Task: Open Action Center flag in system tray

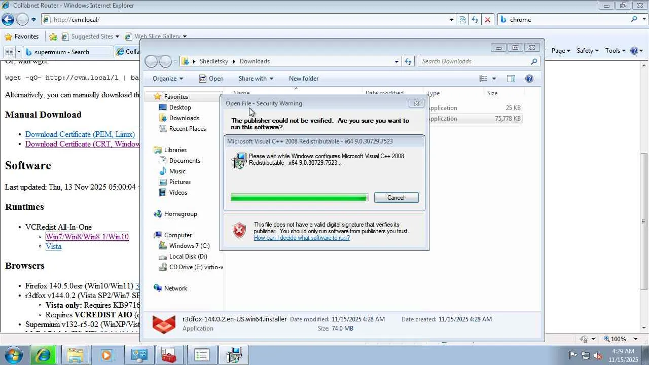Action: pyautogui.click(x=573, y=355)
